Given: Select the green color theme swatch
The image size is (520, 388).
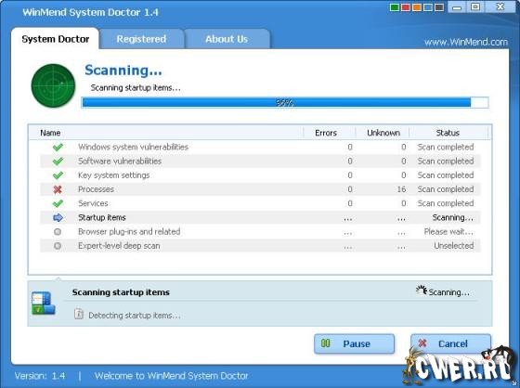Looking at the screenshot, I should [x=395, y=7].
